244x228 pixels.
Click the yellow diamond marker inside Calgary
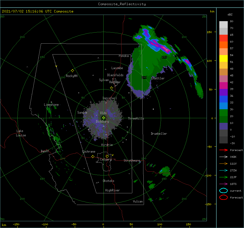(x=107, y=156)
